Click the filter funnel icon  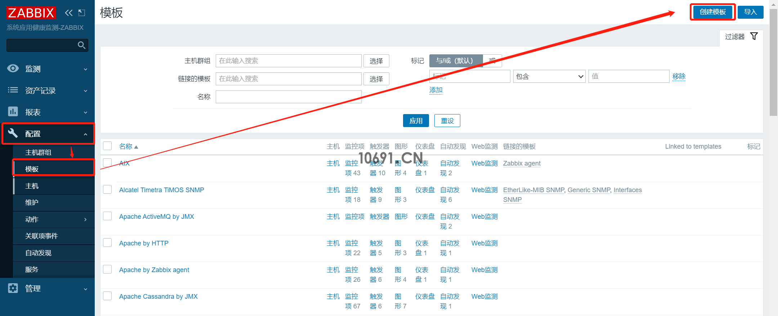pos(754,36)
